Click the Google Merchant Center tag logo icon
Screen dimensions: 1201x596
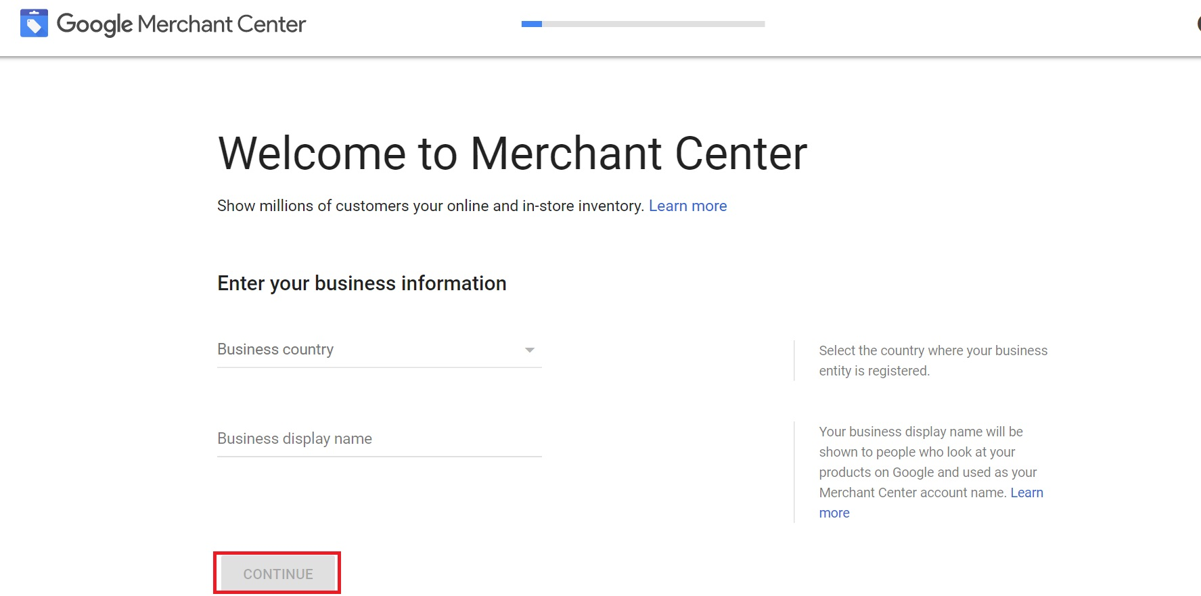pyautogui.click(x=34, y=23)
